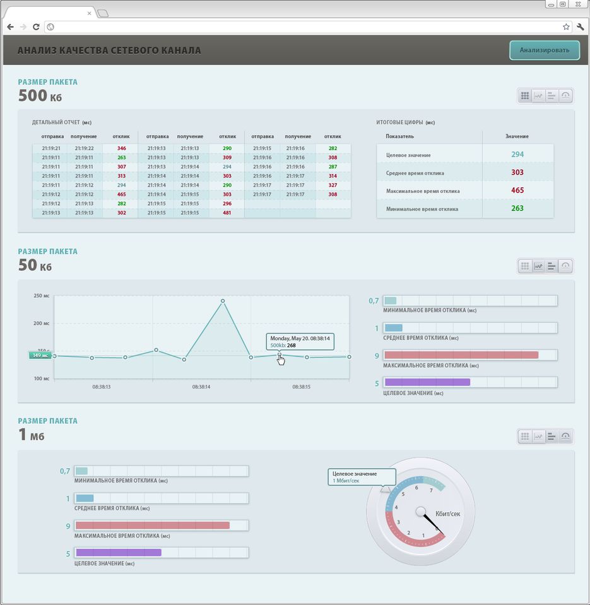
Task: Click the red maximum bar in 50 Кб section
Action: [461, 355]
